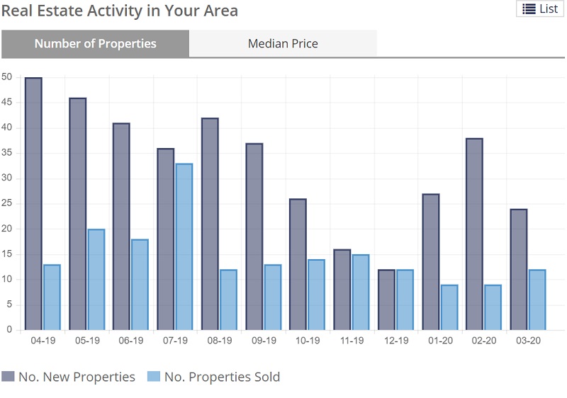Click the 03-20 properties sold bar
The height and width of the screenshot is (398, 567).
point(537,300)
